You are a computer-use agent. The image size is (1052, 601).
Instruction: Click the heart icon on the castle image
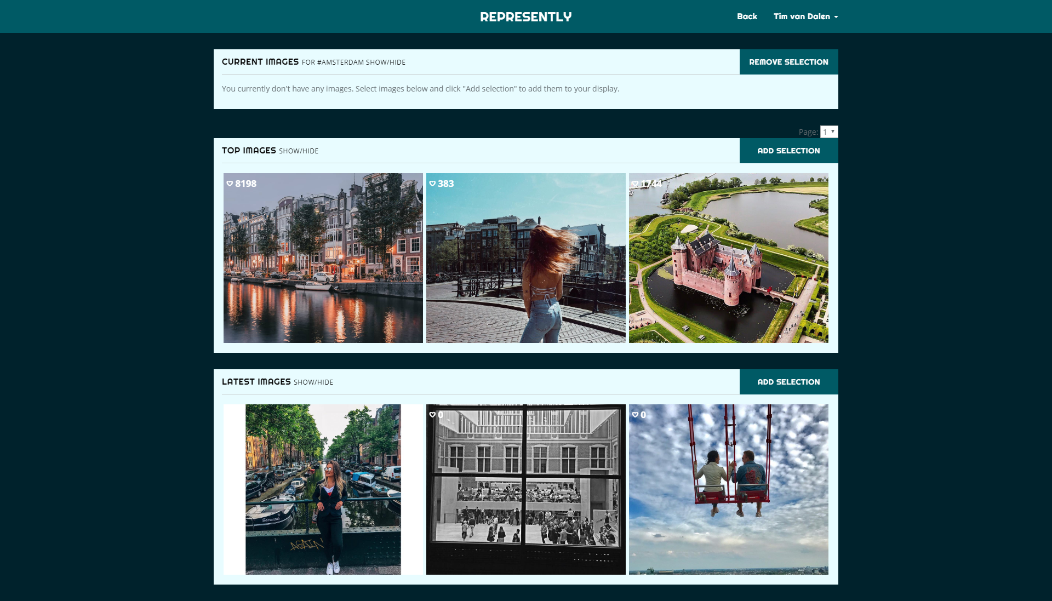pos(634,184)
